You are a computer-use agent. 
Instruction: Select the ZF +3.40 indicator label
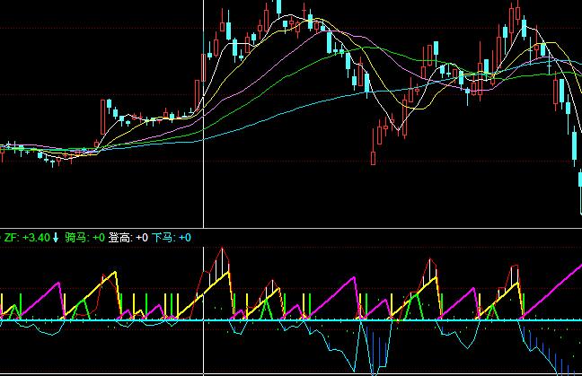[x=27, y=238]
